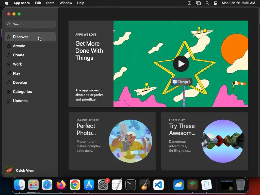Image resolution: width=260 pixels, height=195 pixels.
Task: Open the Window menu
Action: click(x=66, y=3)
